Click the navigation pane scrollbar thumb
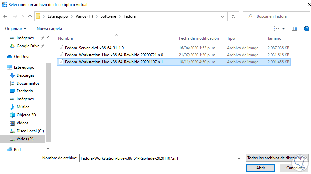Viewport: 311px width, 174px height. click(x=48, y=102)
